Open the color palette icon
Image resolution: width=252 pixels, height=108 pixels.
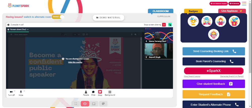[x=103, y=104]
